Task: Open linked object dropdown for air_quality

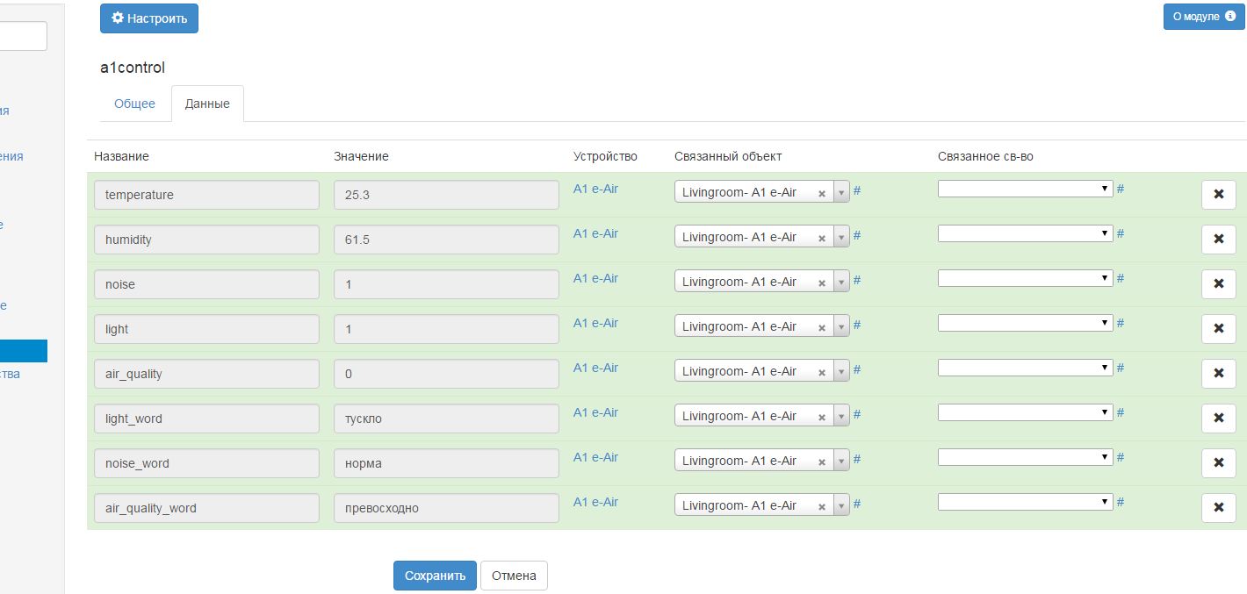Action: [x=841, y=371]
